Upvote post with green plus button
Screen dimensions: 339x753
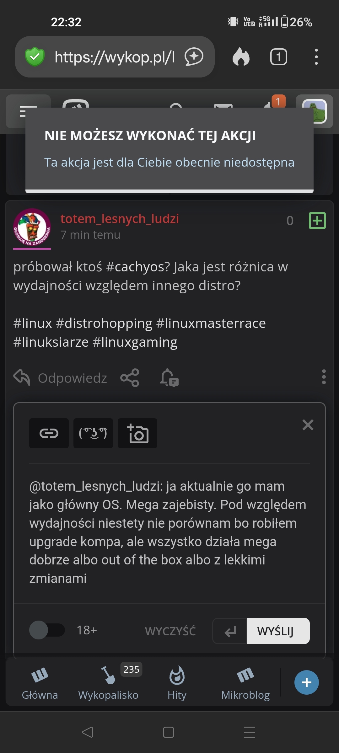pyautogui.click(x=317, y=221)
